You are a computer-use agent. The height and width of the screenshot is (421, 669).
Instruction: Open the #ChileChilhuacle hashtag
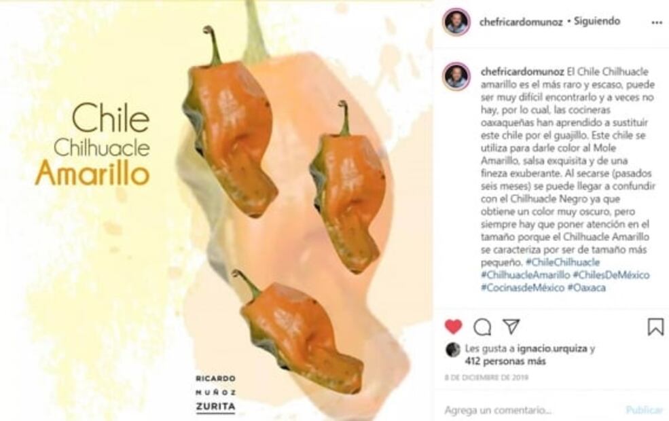(x=563, y=262)
